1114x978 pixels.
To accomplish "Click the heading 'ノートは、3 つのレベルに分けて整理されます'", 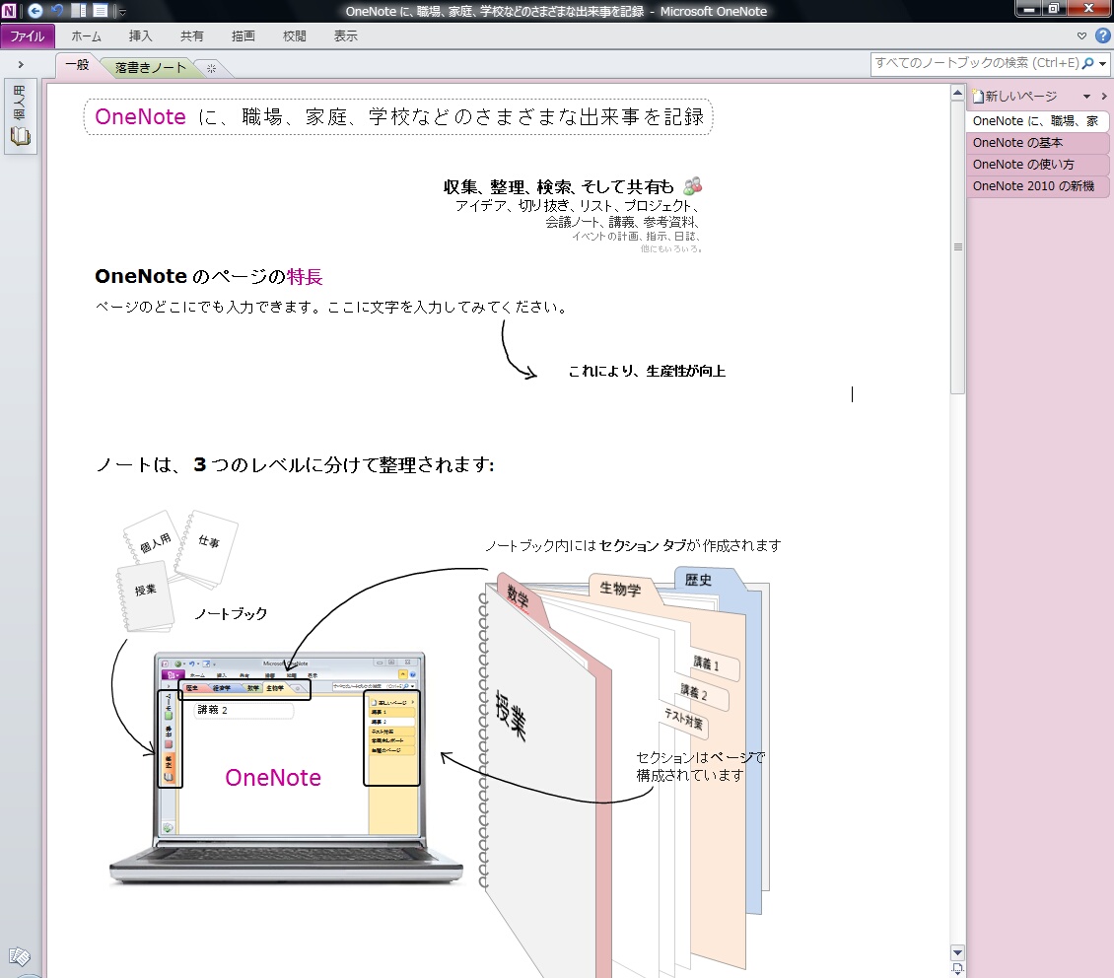I will pyautogui.click(x=295, y=464).
